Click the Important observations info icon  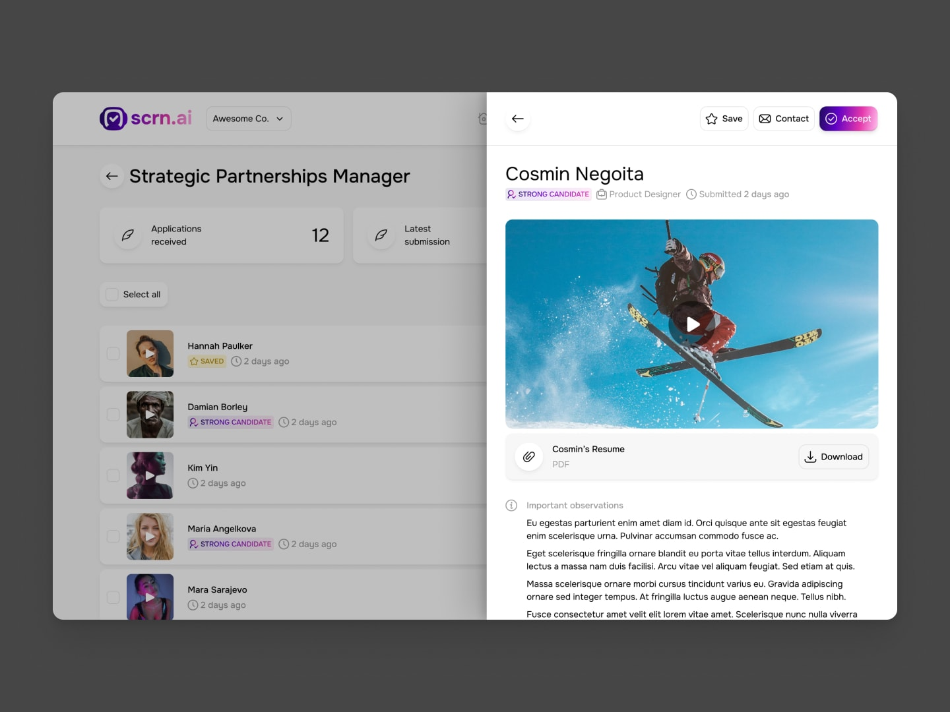point(511,506)
